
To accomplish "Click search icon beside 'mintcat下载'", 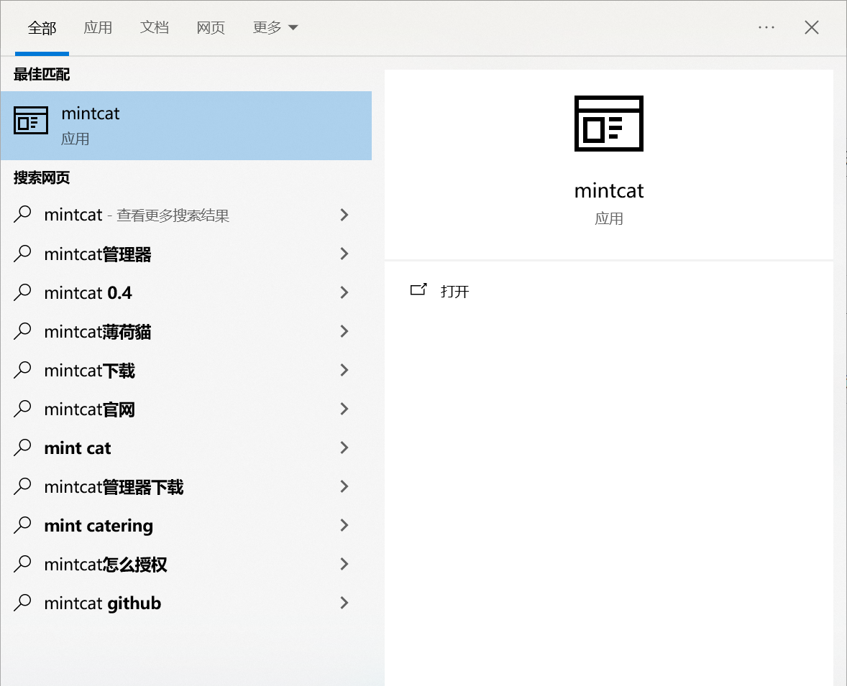I will pos(23,370).
